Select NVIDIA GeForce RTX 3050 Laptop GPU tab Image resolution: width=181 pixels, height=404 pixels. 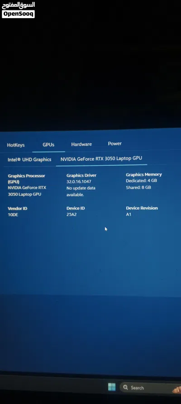pyautogui.click(x=101, y=159)
